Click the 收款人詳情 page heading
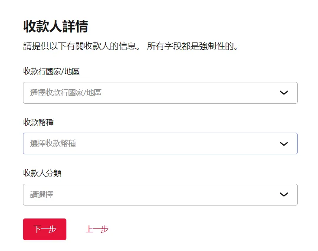 (x=56, y=26)
